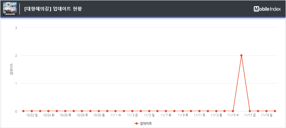The width and height of the screenshot is (286, 128).
Task: Click the y-axis value '2'
Action: pos(16,55)
